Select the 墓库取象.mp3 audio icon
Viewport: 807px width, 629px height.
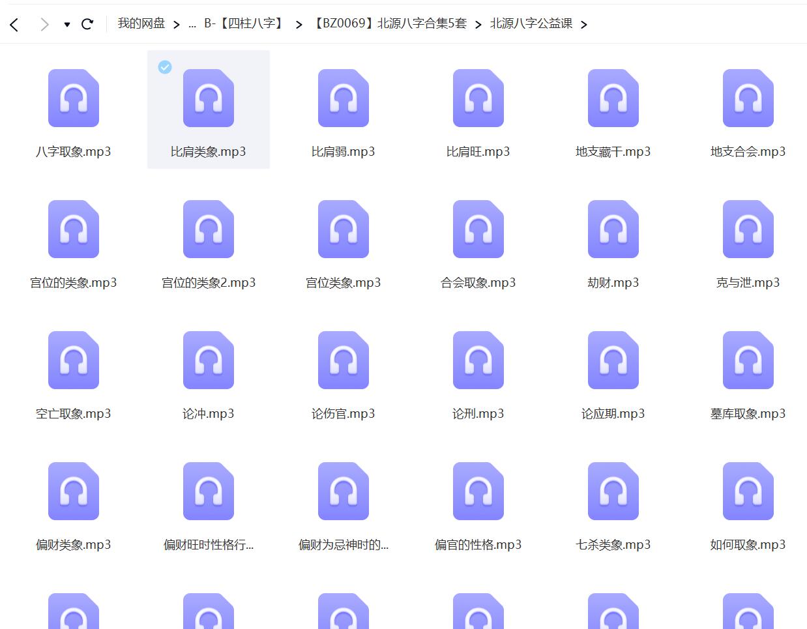[748, 360]
